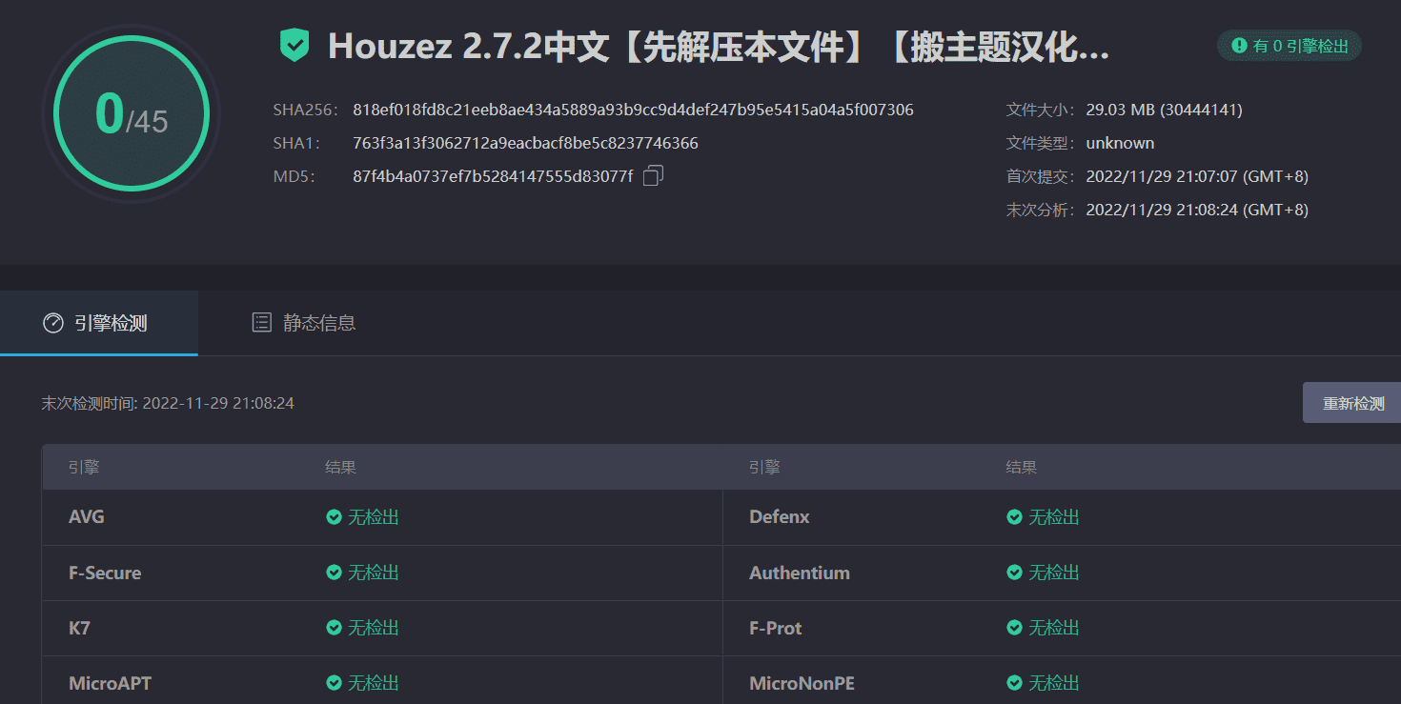1401x704 pixels.
Task: Click the Houzez 2.7.2中文 file title
Action: click(x=719, y=46)
